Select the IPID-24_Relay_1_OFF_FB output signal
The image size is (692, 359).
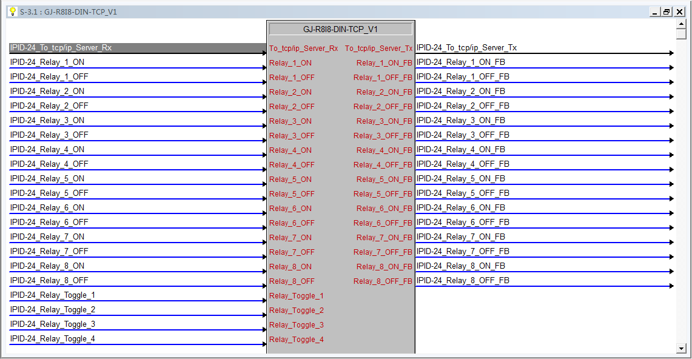[x=544, y=77]
